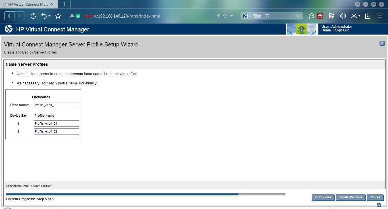This screenshot has width=388, height=209.
Task: Click the HP logo
Action: (x=9, y=29)
